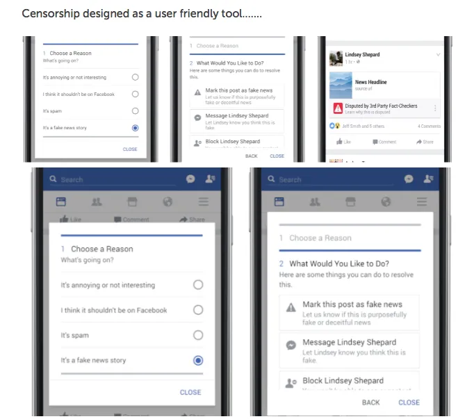Open Messenger icon in bottom-right phone header

[x=409, y=179]
